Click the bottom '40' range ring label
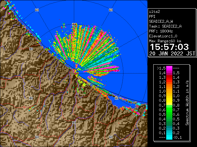 [x=74, y=123]
